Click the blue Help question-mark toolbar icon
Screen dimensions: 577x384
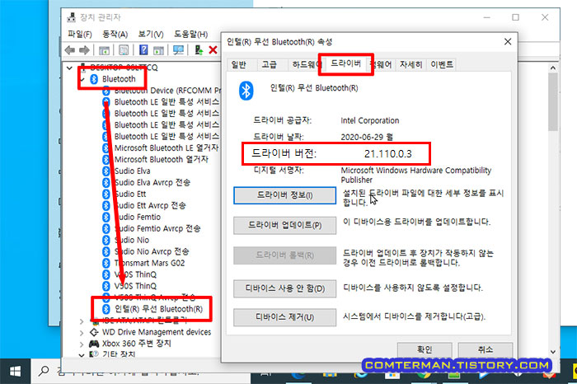tap(143, 50)
